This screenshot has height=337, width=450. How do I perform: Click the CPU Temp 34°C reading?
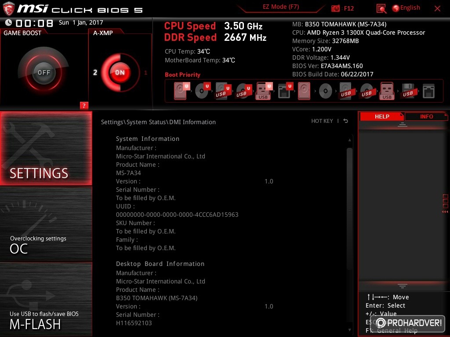click(x=187, y=52)
